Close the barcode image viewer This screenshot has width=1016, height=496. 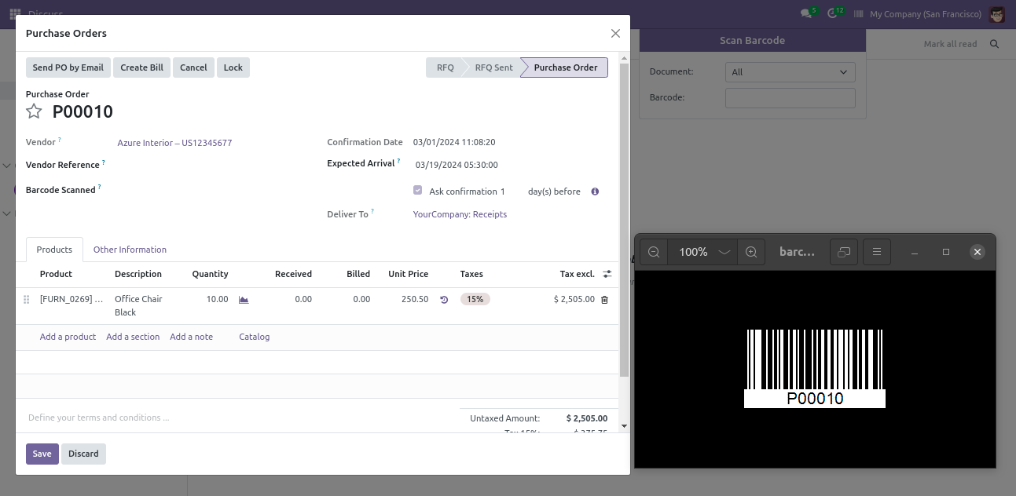pos(977,252)
